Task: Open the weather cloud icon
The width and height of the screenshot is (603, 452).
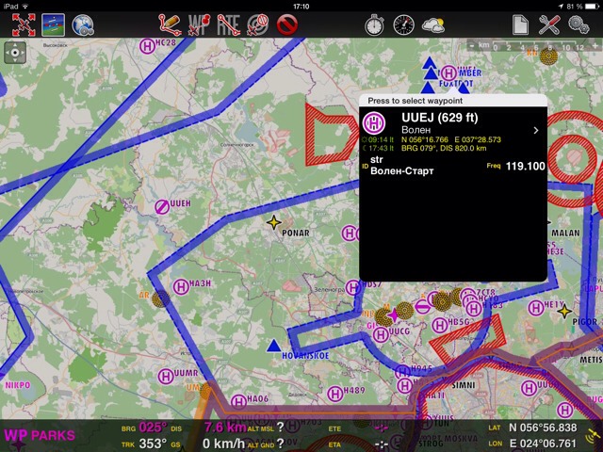Action: tap(433, 24)
